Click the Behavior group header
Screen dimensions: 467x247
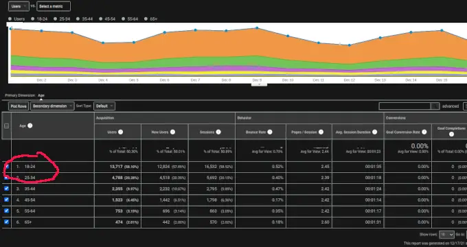[x=244, y=118]
